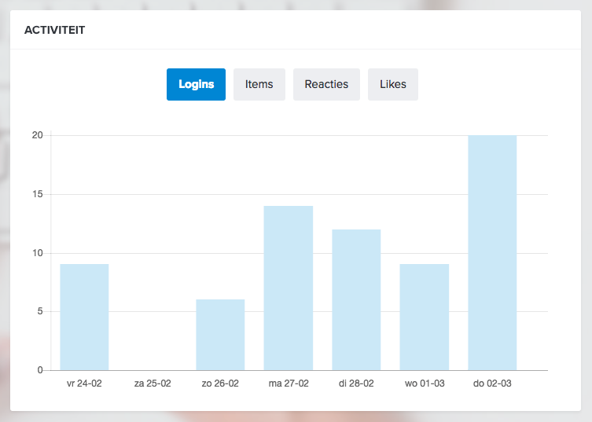Click the y-axis value 20
The height and width of the screenshot is (422, 592).
[x=38, y=135]
